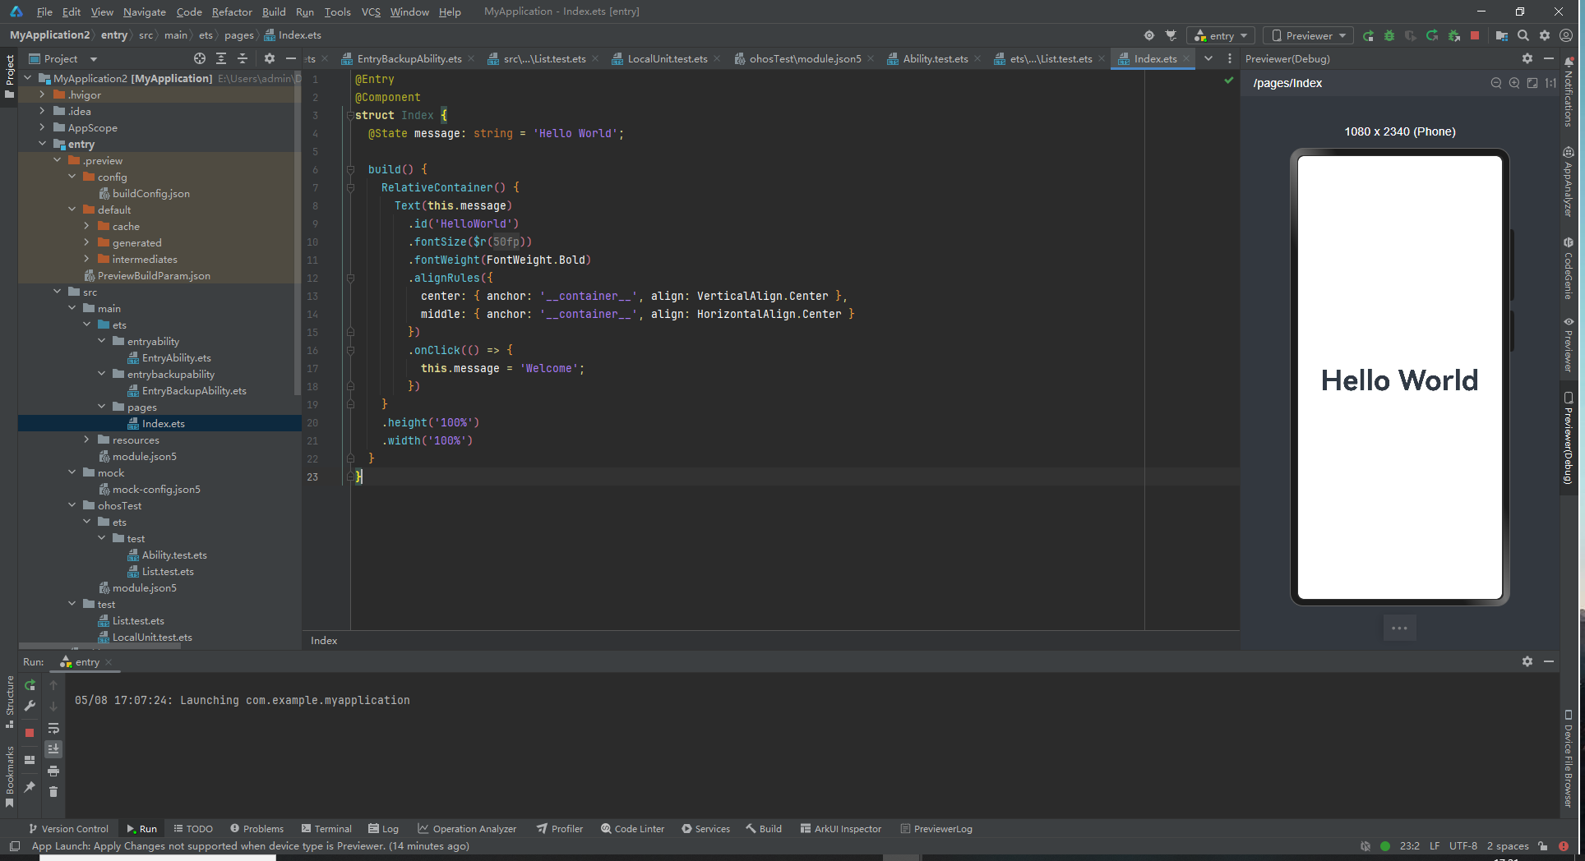Toggle Structure tool window
This screenshot has width=1585, height=861.
point(9,702)
